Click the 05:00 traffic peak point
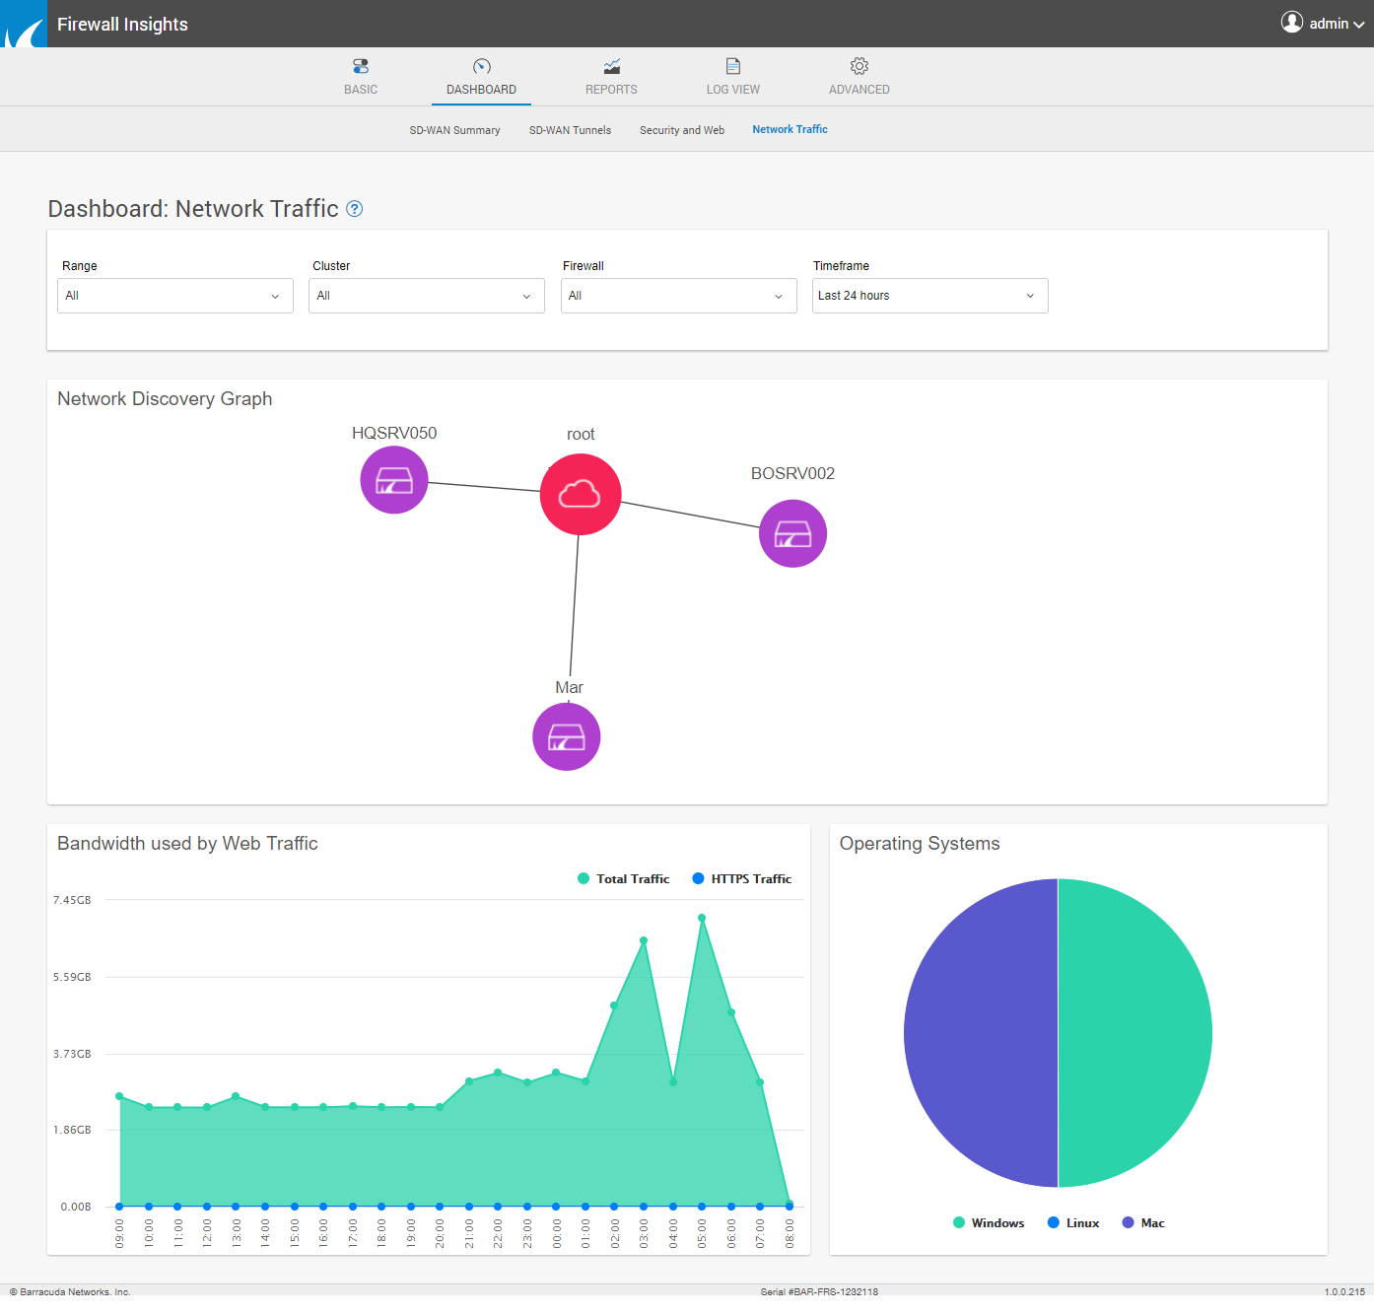The width and height of the screenshot is (1374, 1315). pyautogui.click(x=702, y=918)
